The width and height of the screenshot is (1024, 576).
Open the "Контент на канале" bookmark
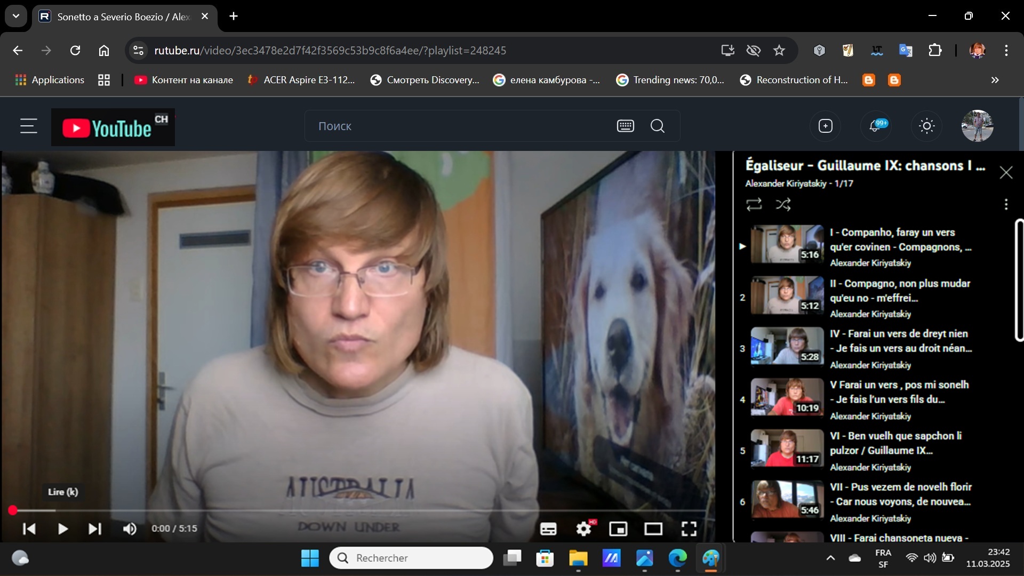coord(183,80)
